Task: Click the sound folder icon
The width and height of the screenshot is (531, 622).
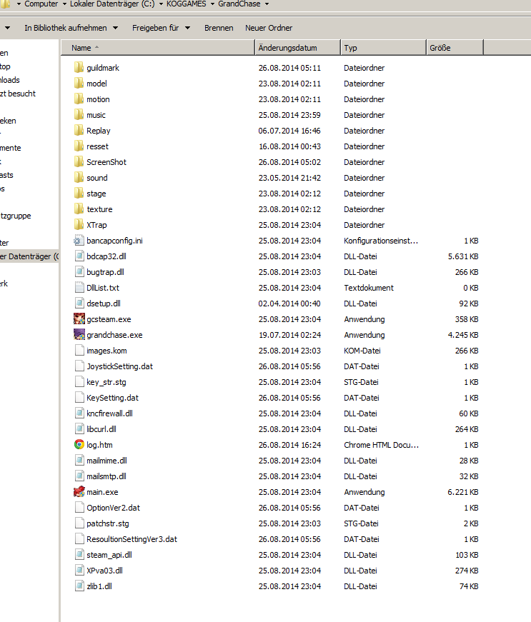Action: pyautogui.click(x=79, y=178)
